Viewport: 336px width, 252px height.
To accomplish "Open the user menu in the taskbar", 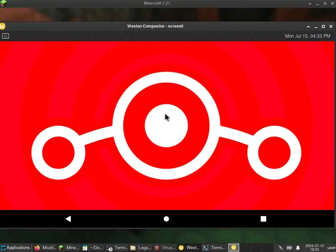I will 331,248.
